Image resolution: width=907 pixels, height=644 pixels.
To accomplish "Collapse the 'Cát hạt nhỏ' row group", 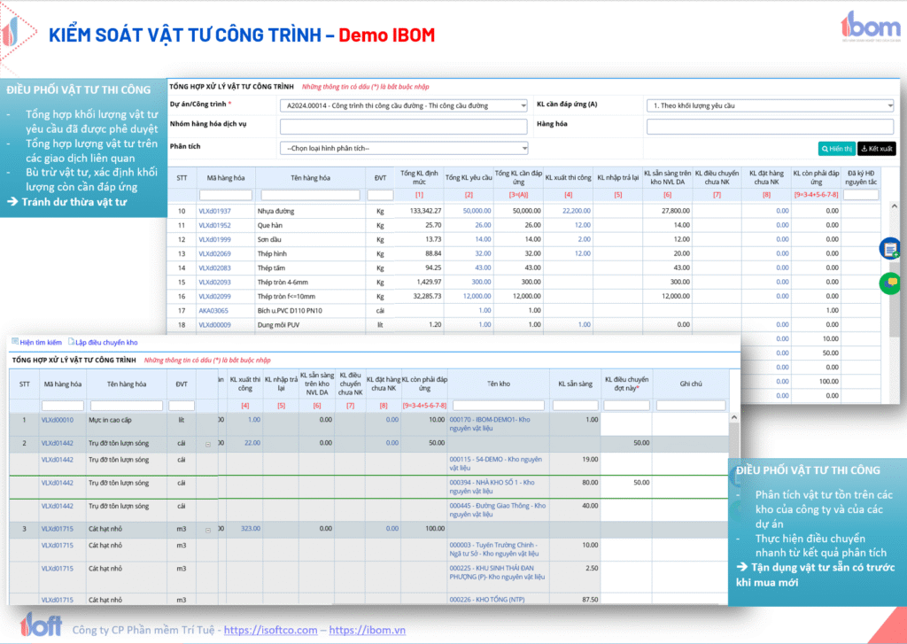I will [x=208, y=529].
